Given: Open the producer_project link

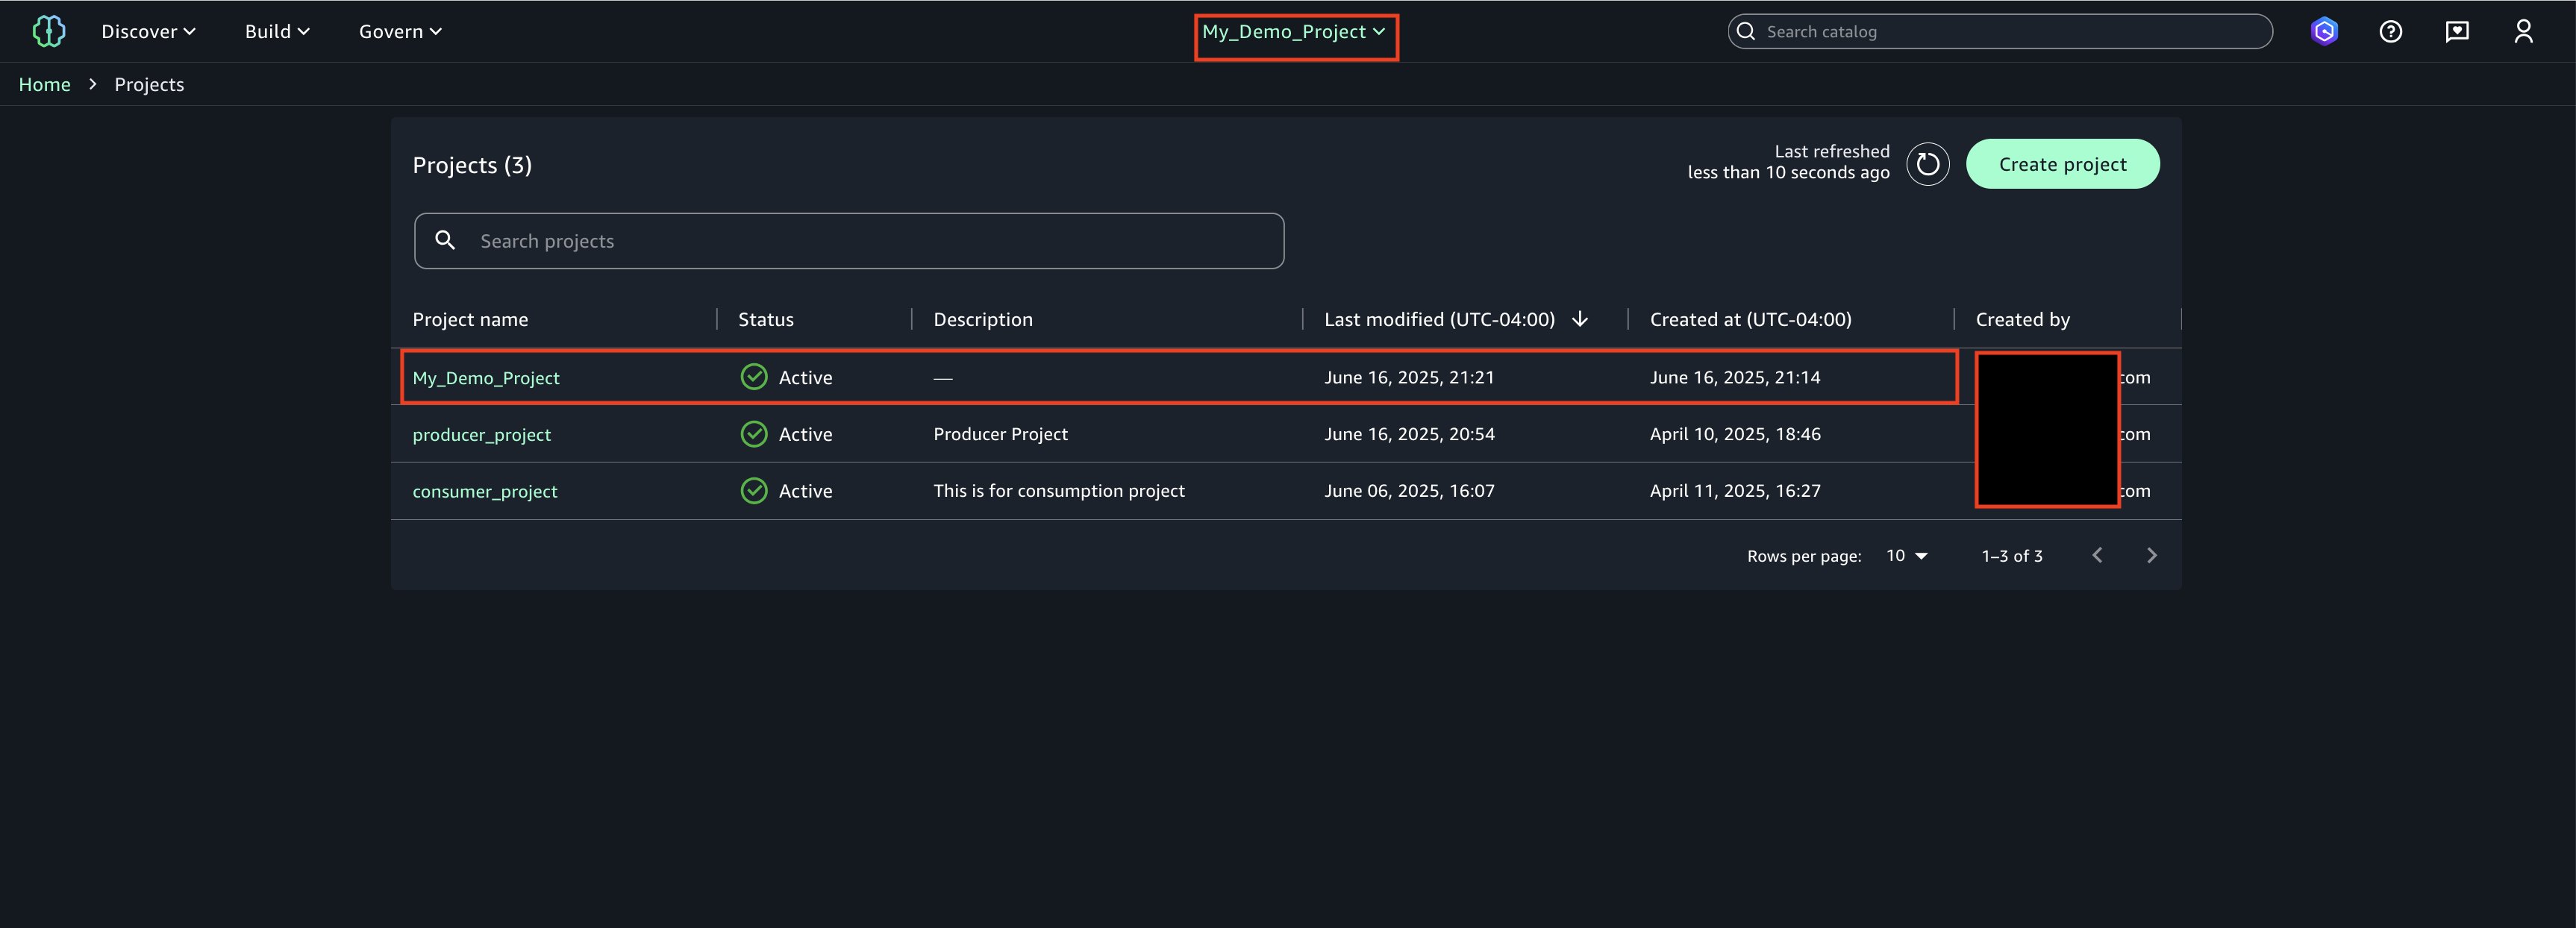Looking at the screenshot, I should coord(481,435).
